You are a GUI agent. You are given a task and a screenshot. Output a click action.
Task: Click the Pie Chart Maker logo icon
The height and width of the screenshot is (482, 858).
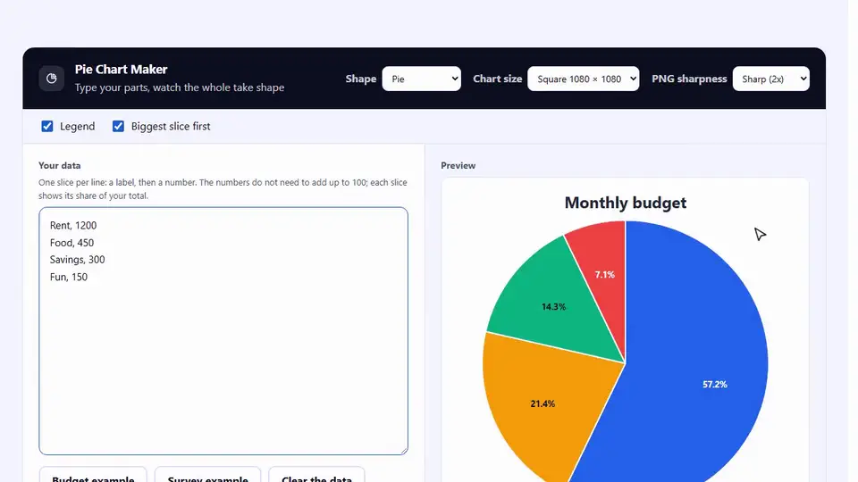[52, 79]
